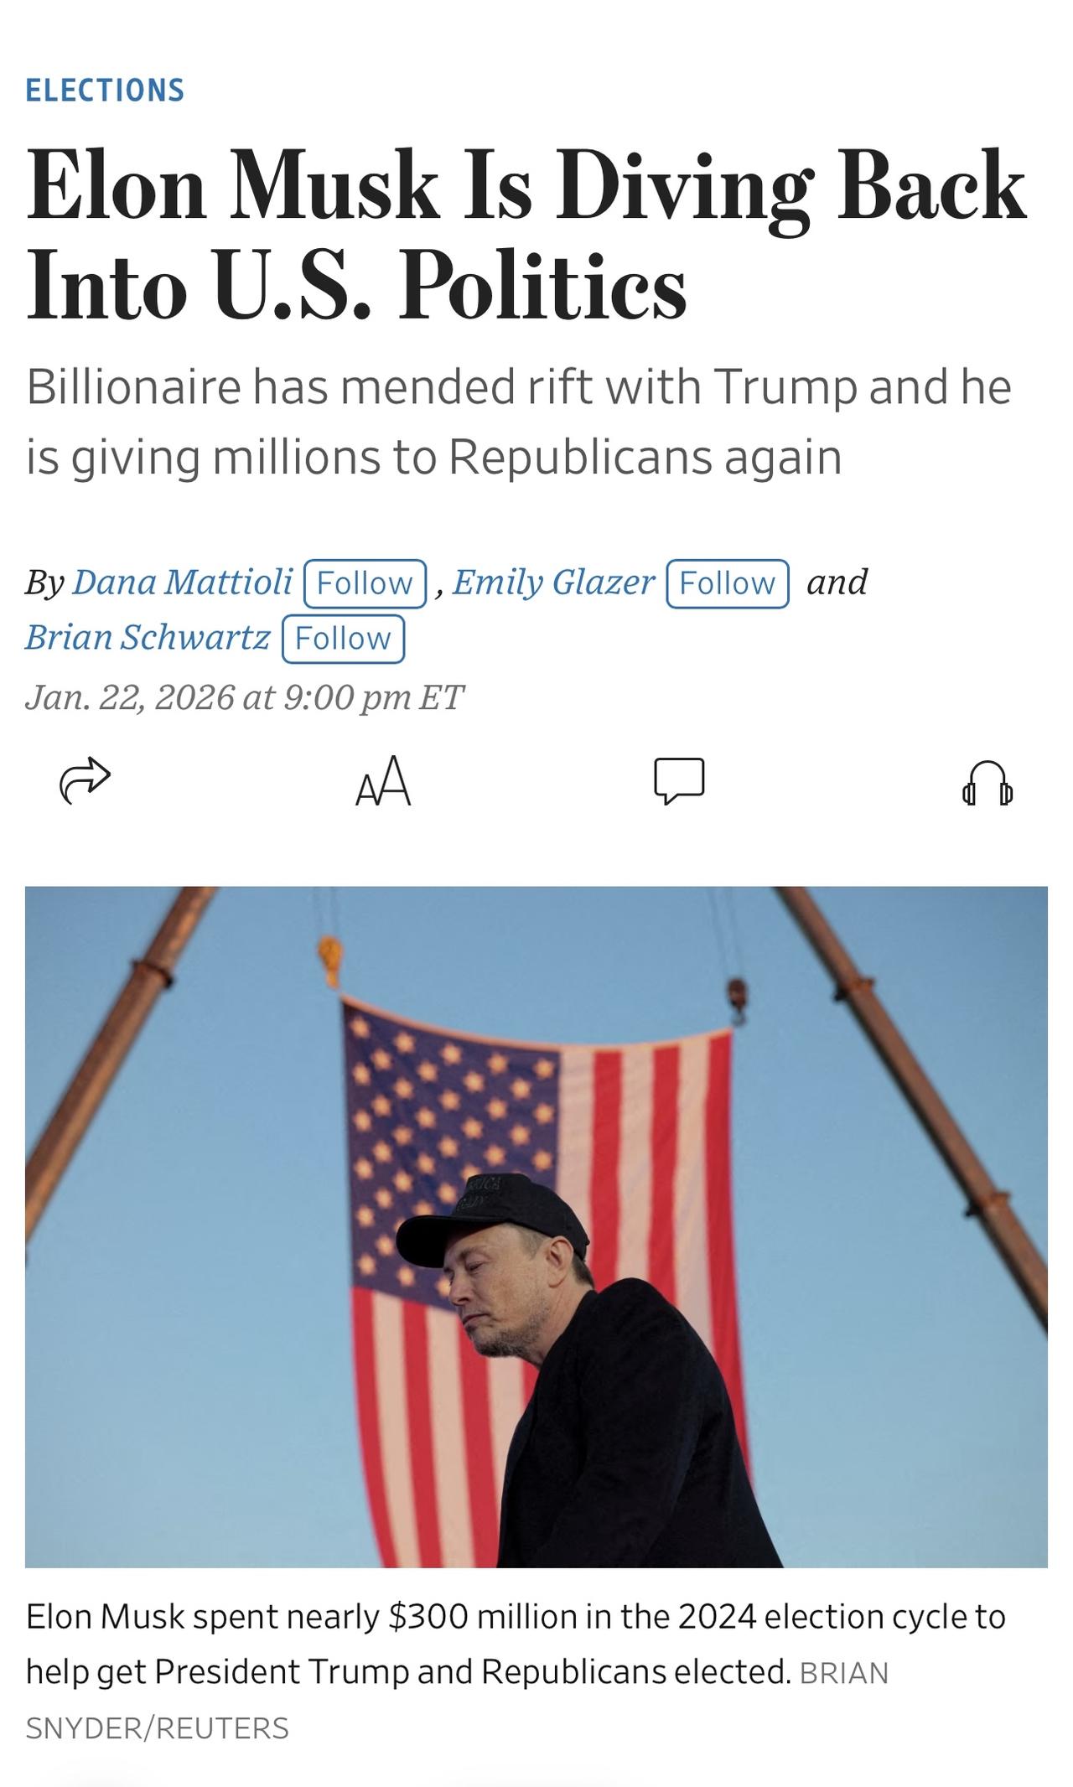Tap the italic 'and' in the byline
Screen dimensions: 1073x1787
pyautogui.click(x=837, y=583)
